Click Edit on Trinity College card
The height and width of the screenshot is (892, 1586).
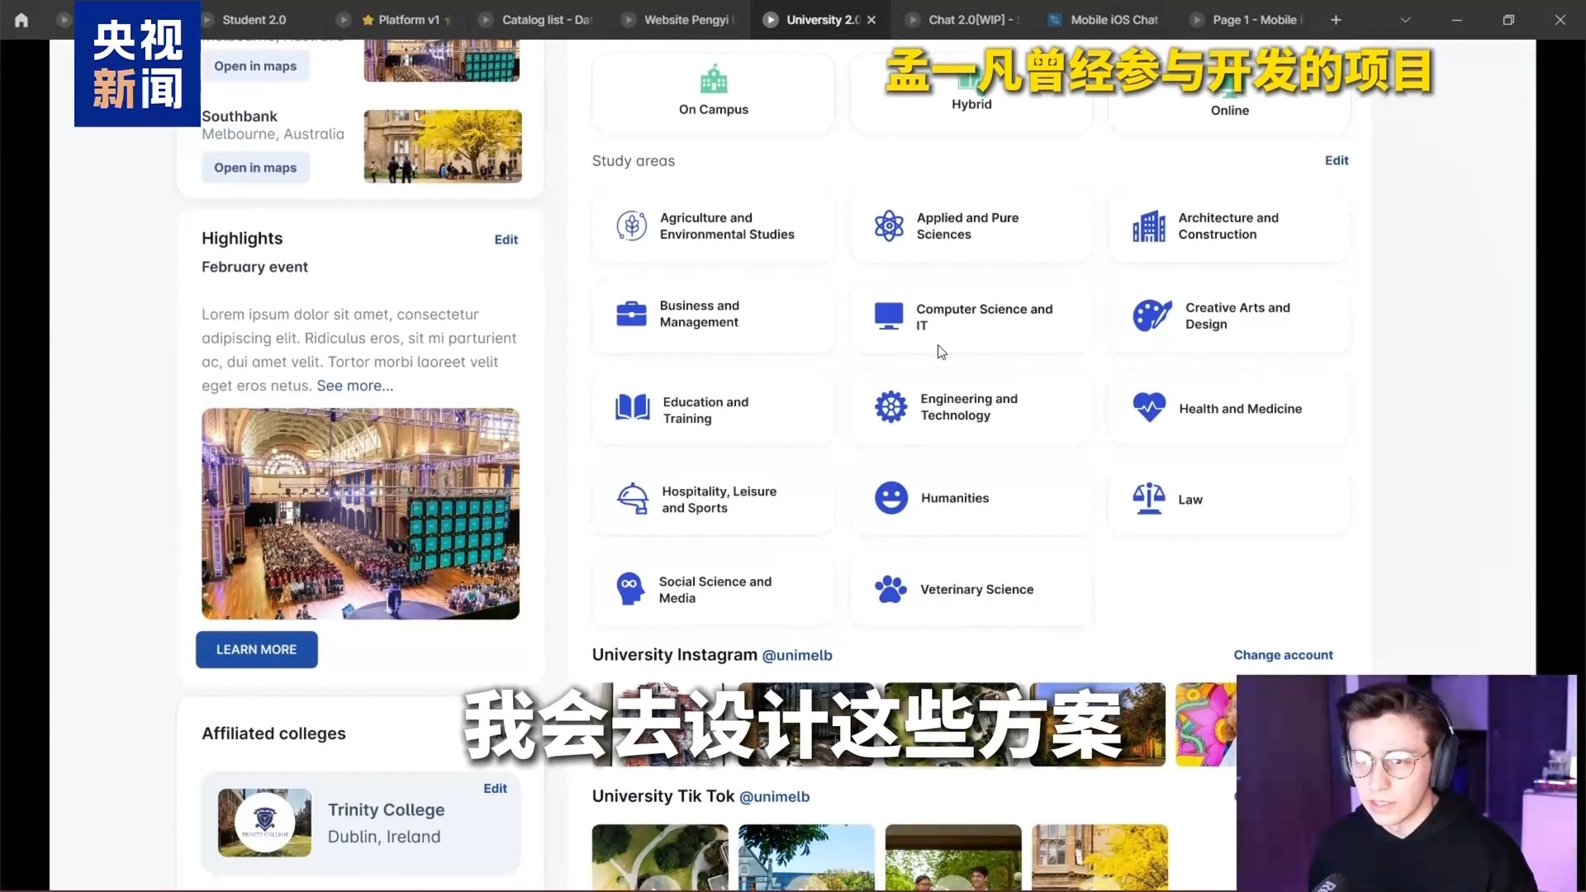pyautogui.click(x=496, y=789)
